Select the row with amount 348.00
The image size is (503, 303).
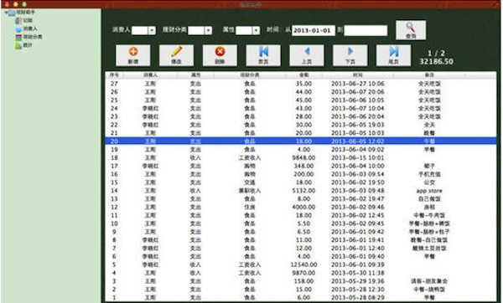pyautogui.click(x=301, y=166)
